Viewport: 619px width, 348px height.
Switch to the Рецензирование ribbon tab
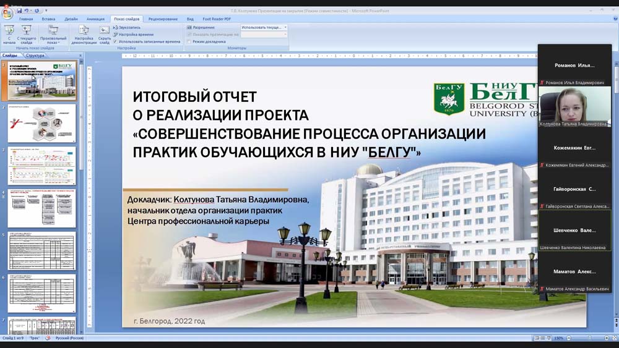(x=163, y=19)
